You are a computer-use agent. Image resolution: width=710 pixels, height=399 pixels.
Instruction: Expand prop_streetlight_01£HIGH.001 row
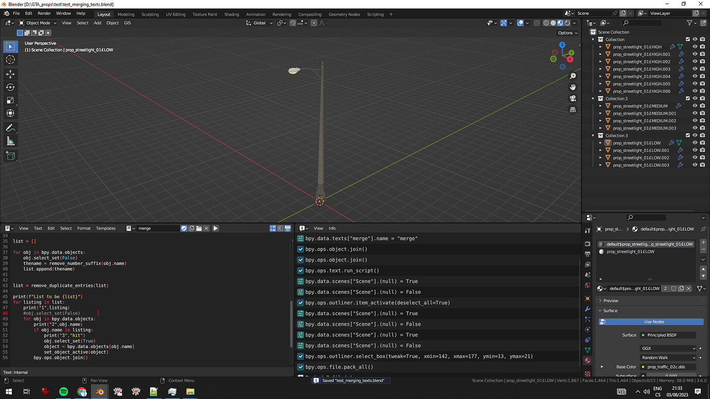(600, 54)
